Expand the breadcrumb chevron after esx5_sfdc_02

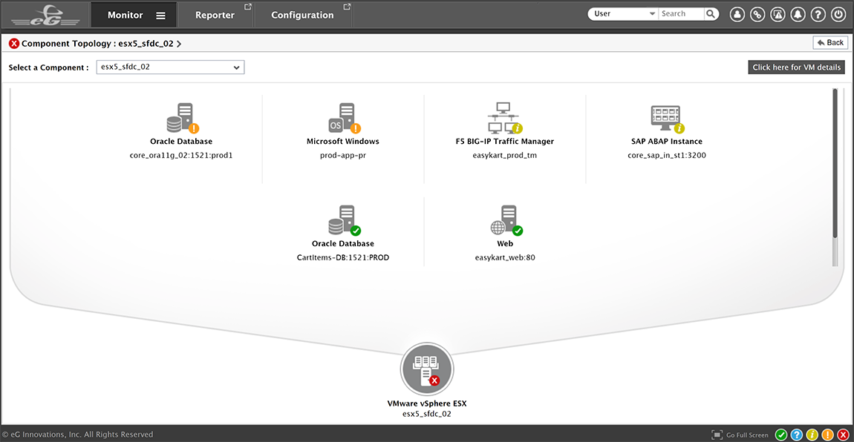(179, 44)
